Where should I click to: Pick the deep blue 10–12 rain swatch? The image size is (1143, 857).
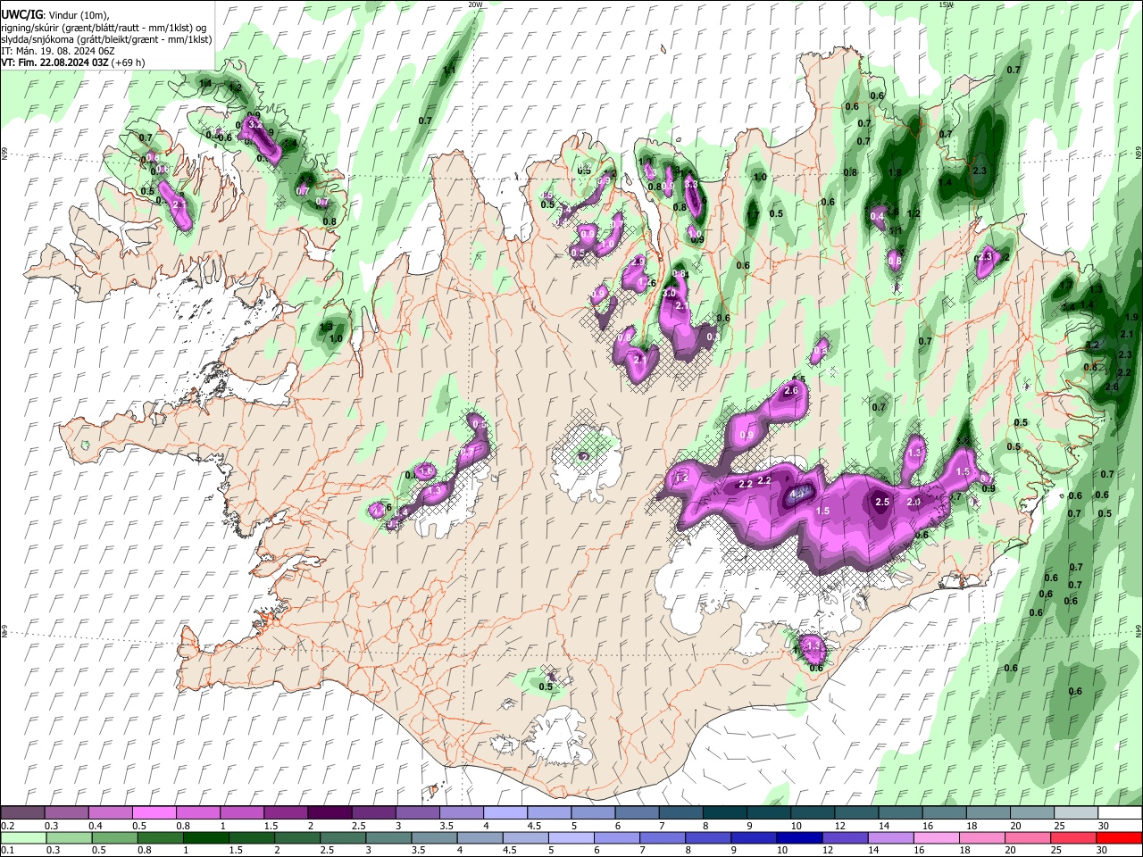pos(799,837)
